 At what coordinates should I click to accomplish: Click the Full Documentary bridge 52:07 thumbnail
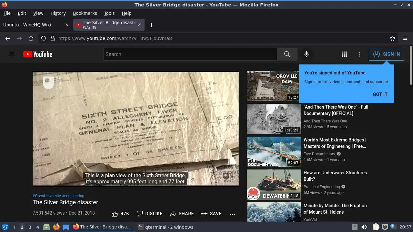tap(274, 152)
